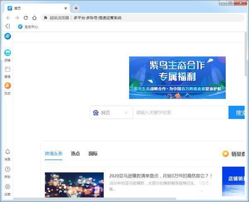Expand the 网页 search type dropdown

[111, 113]
